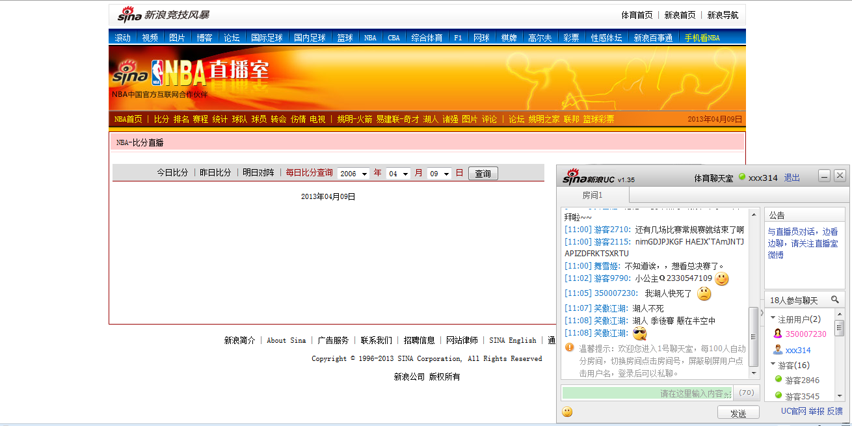The height and width of the screenshot is (426, 852).
Task: Click green status dot beside 游客2846
Action: [777, 380]
